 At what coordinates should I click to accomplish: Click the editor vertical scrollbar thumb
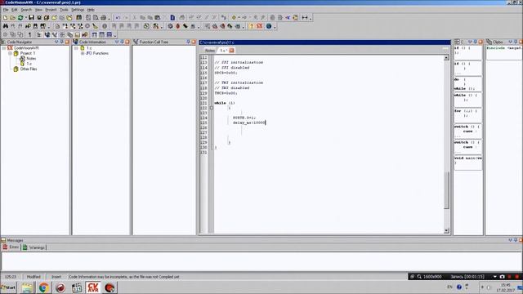click(447, 190)
